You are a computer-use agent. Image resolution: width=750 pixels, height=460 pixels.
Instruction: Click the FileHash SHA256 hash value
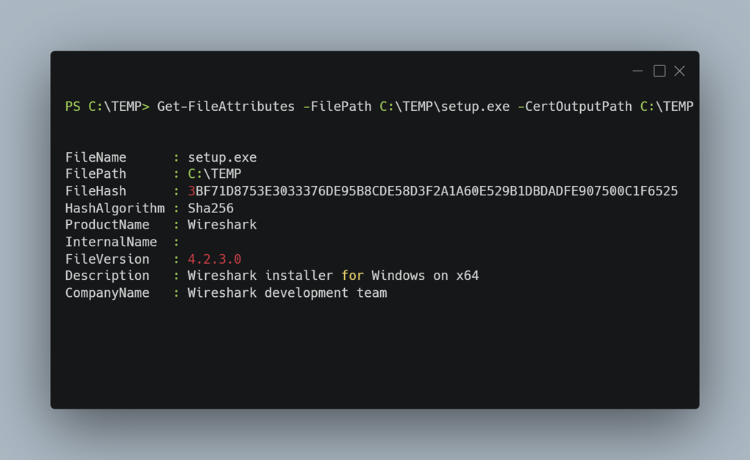click(432, 191)
